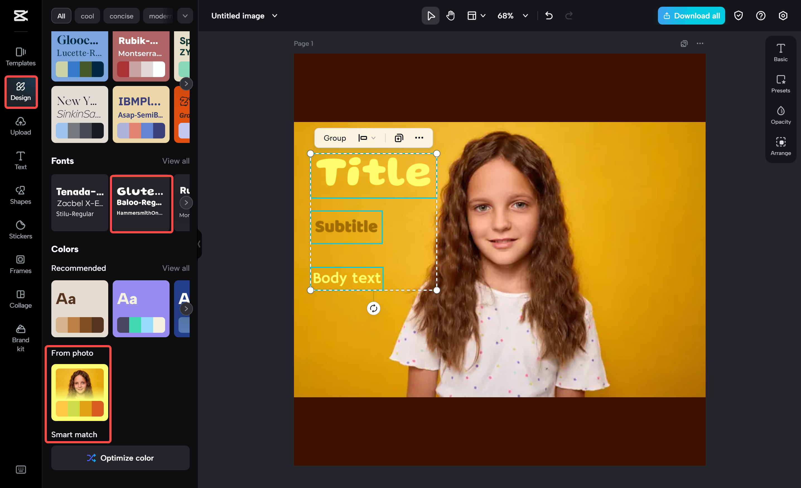The image size is (801, 488).
Task: Click the Optimize color button
Action: coord(120,458)
